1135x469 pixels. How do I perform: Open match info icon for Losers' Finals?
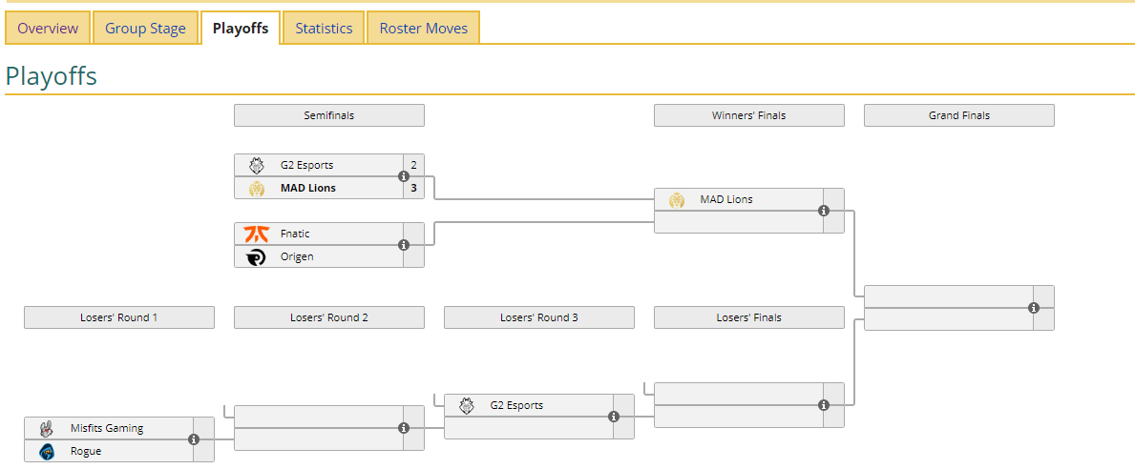click(824, 405)
